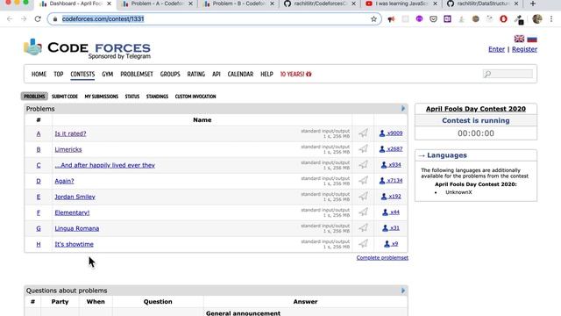Open April Fools Day Contest 2020 link
The image size is (561, 316).
[x=476, y=109]
